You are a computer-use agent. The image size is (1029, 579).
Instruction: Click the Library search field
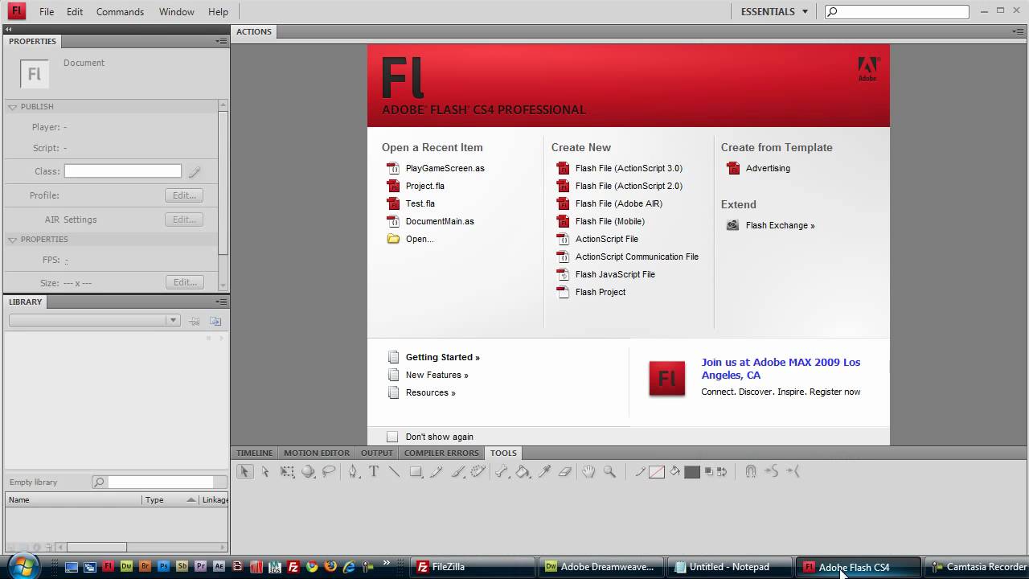pos(161,482)
